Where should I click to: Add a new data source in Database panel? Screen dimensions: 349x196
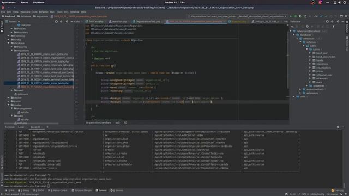(292, 27)
